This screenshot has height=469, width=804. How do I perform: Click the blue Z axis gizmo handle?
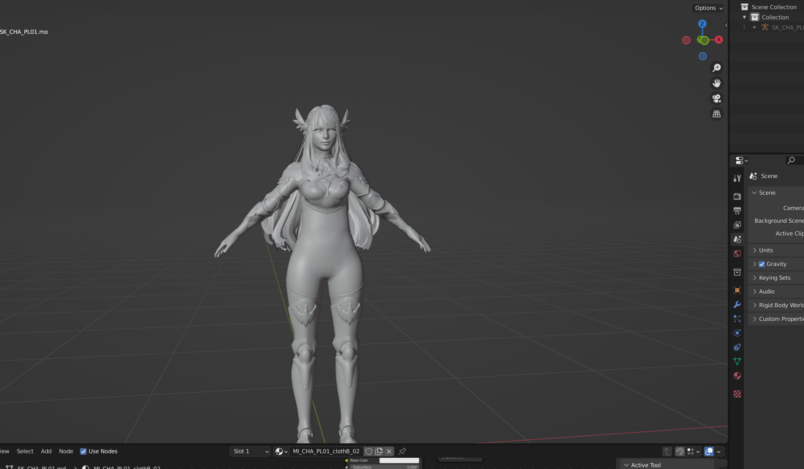pos(702,24)
